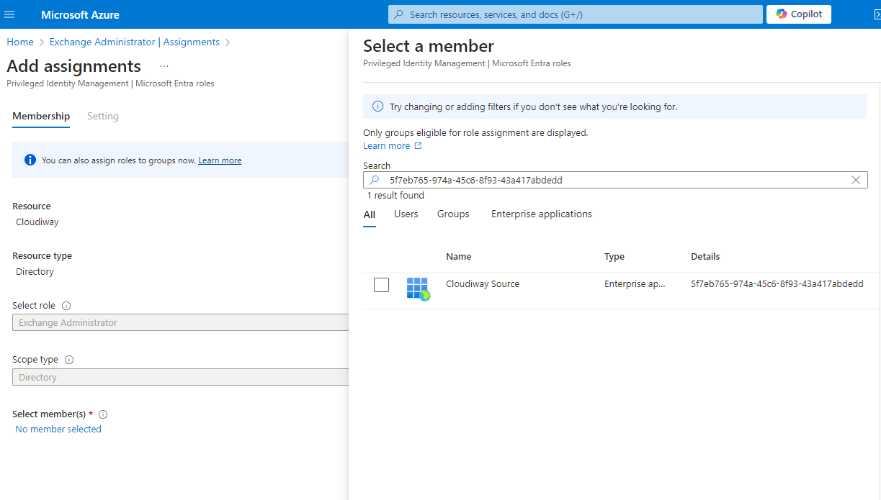
Task: Open Learn more link in the info banner
Action: [220, 160]
